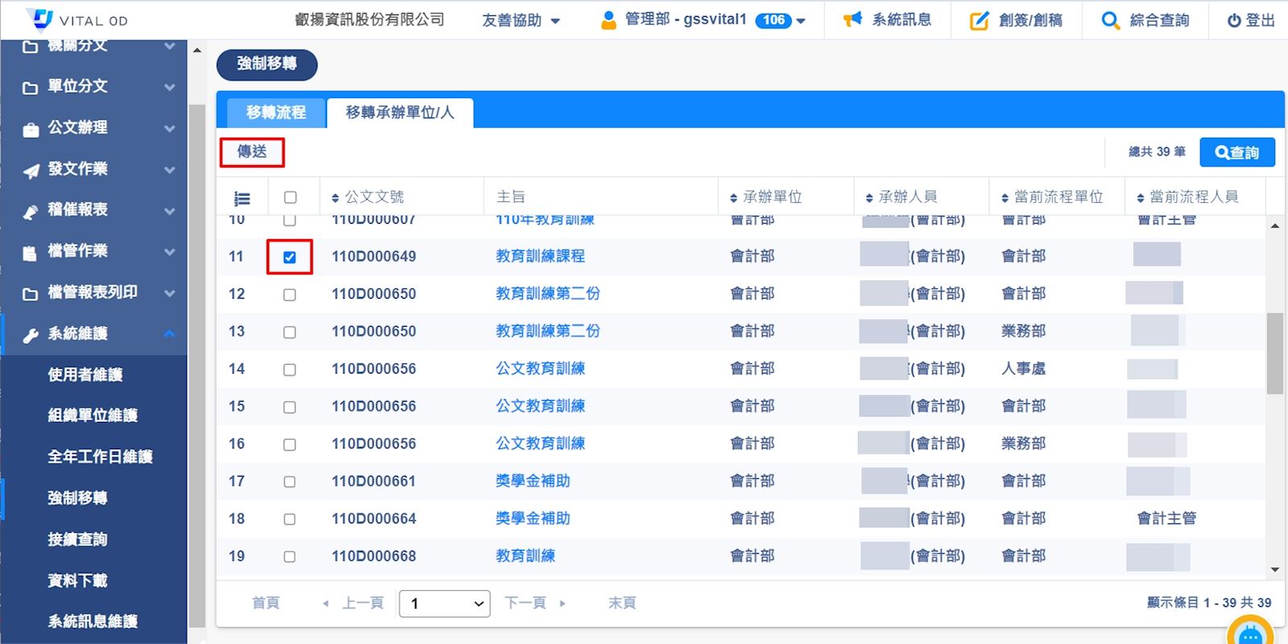Image resolution: width=1288 pixels, height=644 pixels.
Task: Click the logout power icon
Action: (1233, 21)
